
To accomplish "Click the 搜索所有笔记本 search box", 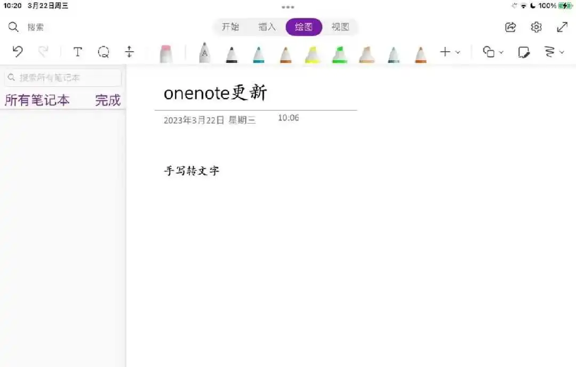I will [63, 77].
